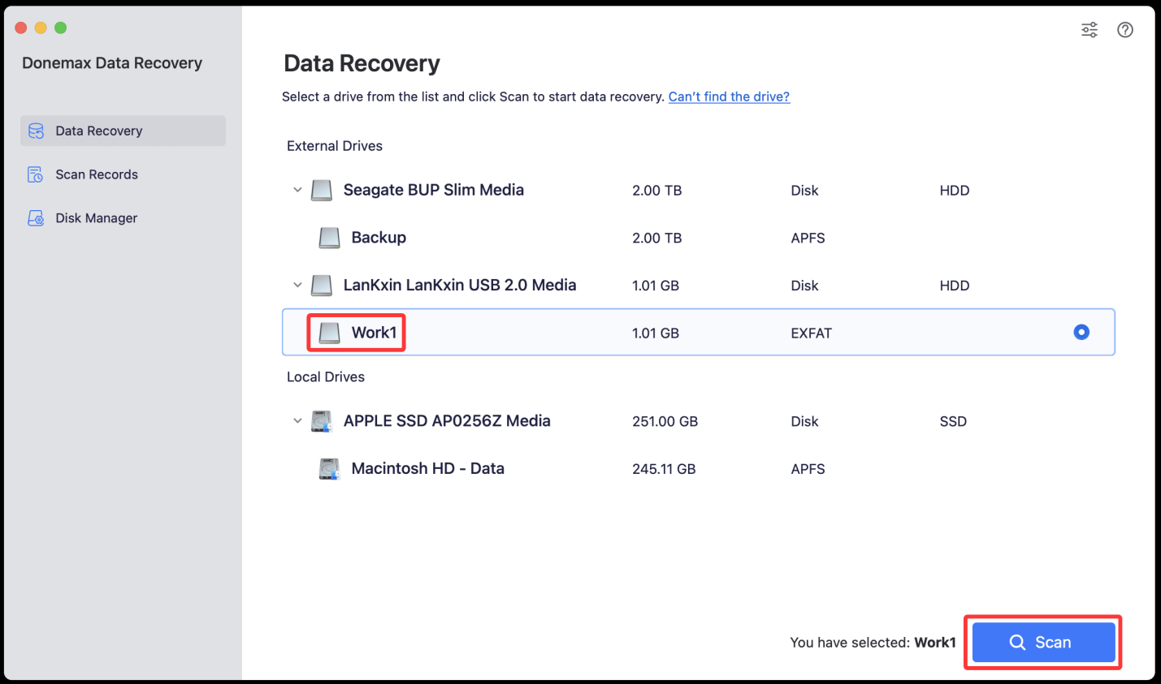Start scanning with the Scan button
Image resolution: width=1161 pixels, height=684 pixels.
(x=1042, y=642)
